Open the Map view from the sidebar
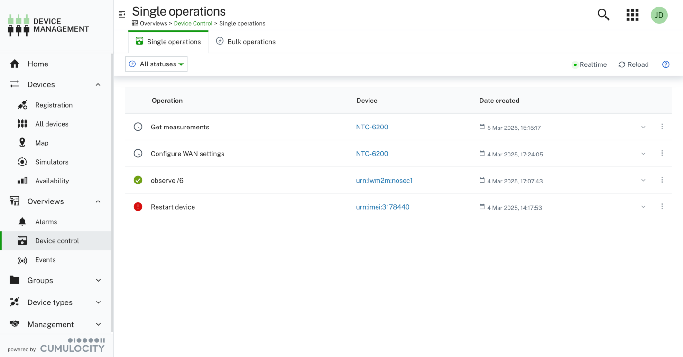The image size is (683, 357). click(22, 143)
